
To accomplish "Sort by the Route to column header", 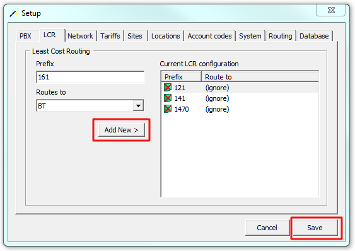I will (260, 77).
